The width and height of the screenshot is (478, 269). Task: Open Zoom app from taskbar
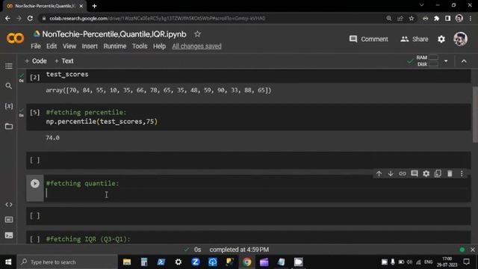[x=196, y=262]
